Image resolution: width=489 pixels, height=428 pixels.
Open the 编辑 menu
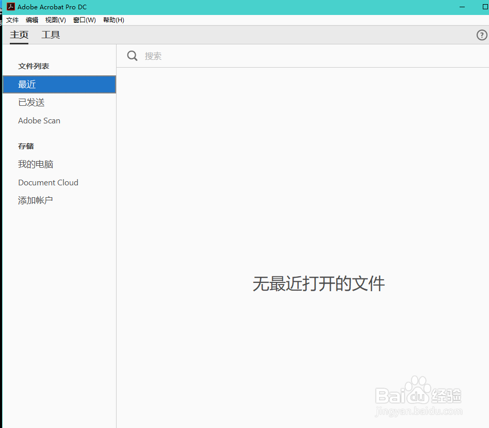(32, 20)
